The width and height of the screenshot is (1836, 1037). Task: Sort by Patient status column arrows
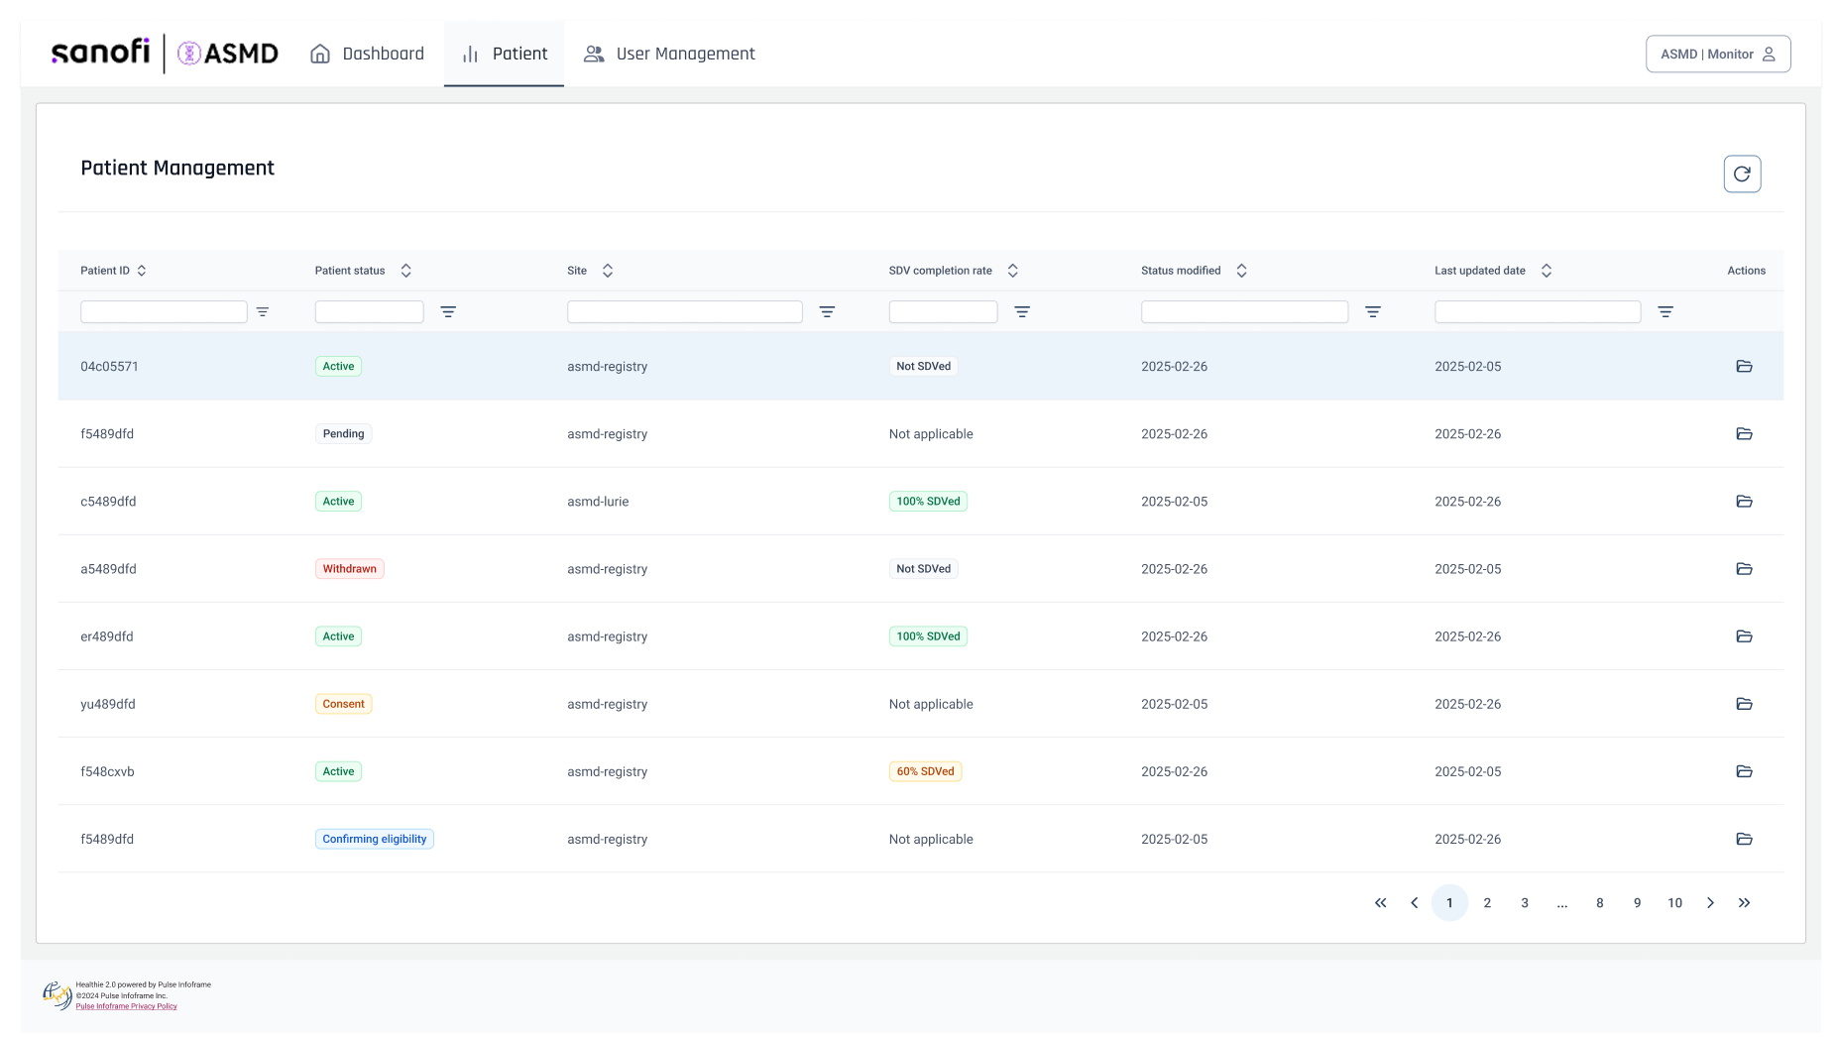click(x=405, y=271)
